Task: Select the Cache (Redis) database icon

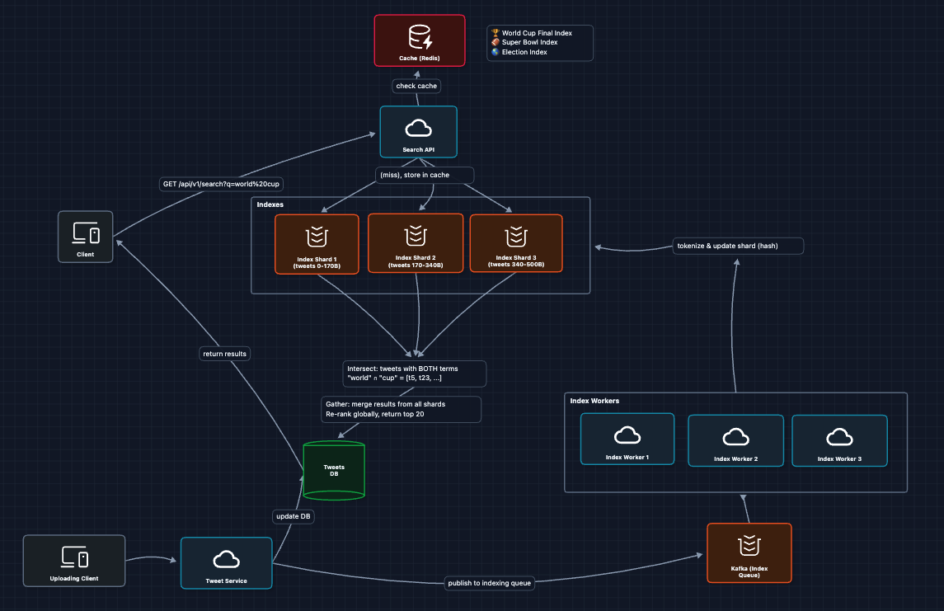Action: coord(420,37)
